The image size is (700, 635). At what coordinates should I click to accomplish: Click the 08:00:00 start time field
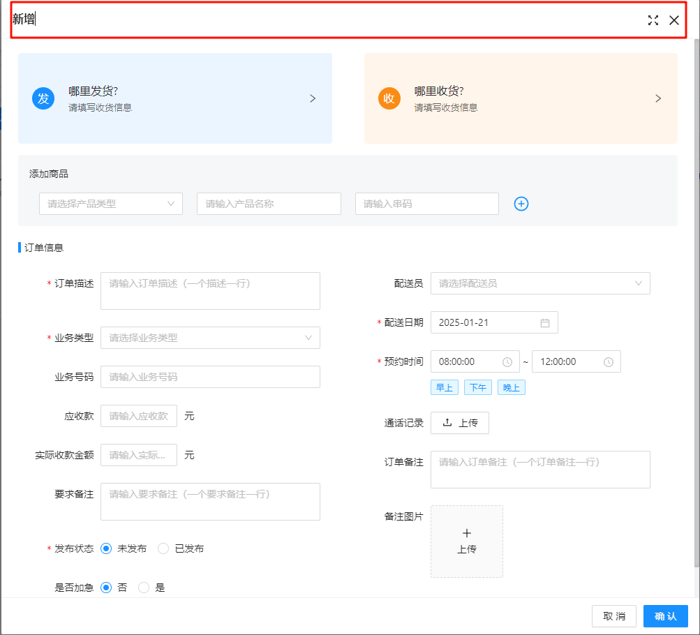pyautogui.click(x=475, y=362)
